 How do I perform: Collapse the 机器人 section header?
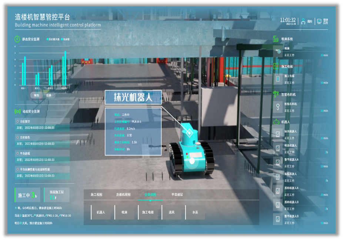tap(286, 121)
